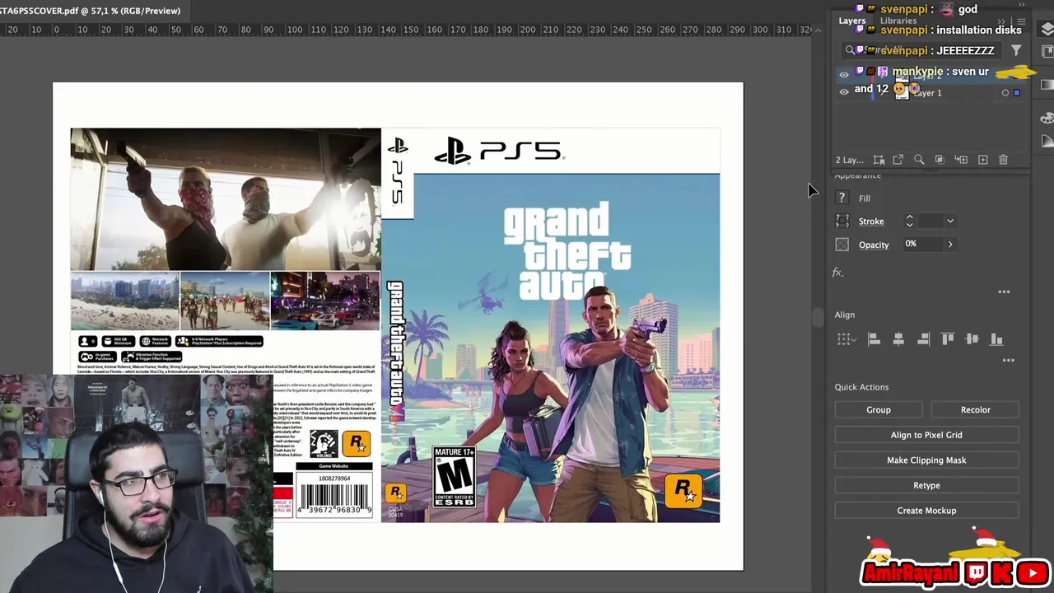
Task: Click the canvas vertical scrollbar thumb
Action: point(818,318)
